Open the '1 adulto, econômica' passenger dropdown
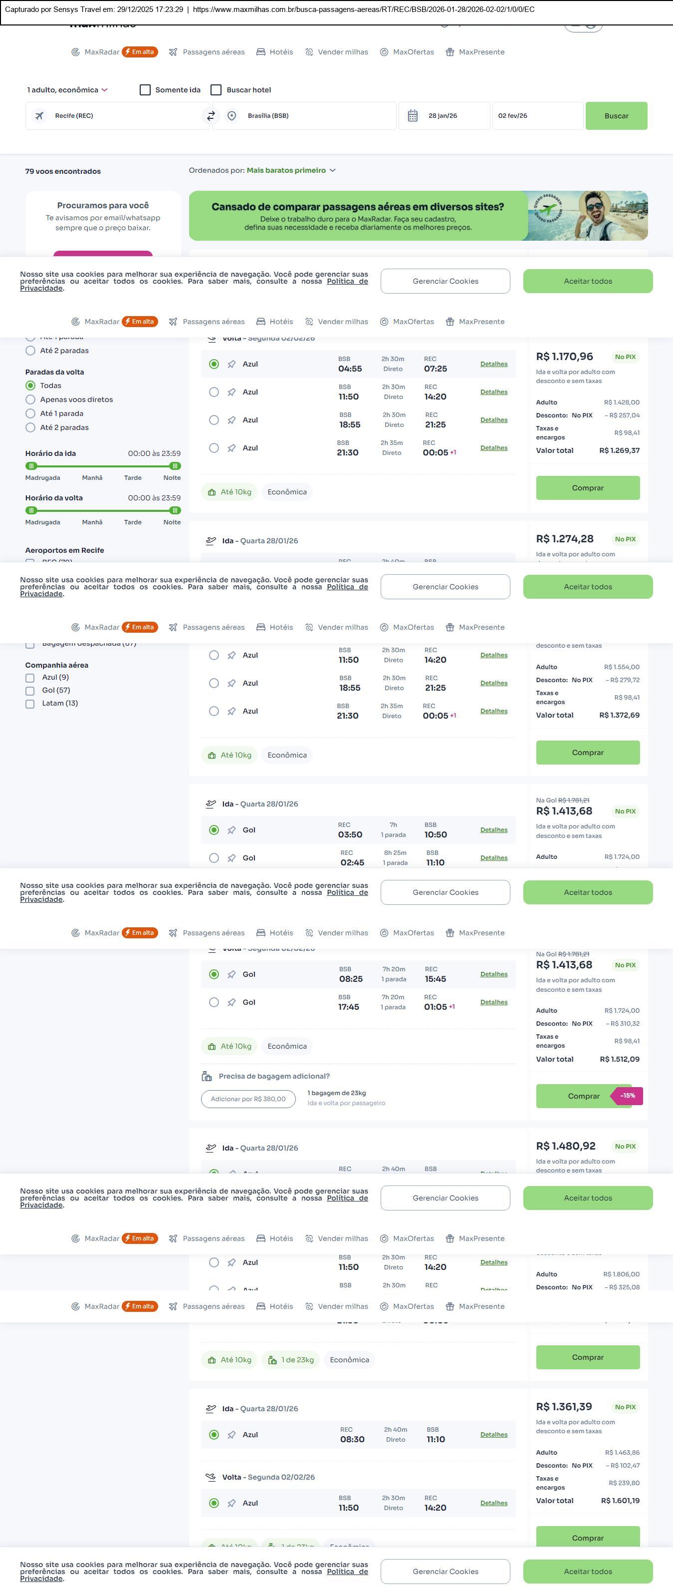673x1596 pixels. tap(67, 90)
